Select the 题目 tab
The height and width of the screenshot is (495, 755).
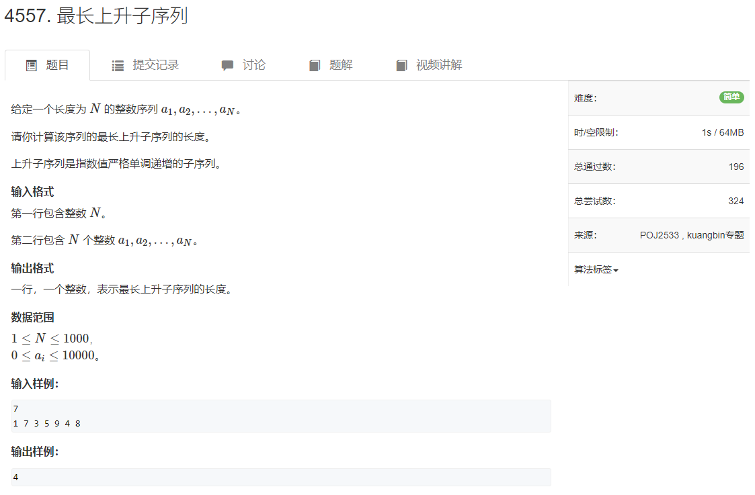pos(47,65)
